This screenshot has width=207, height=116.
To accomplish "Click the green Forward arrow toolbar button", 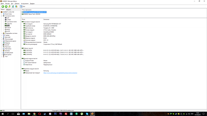I will click(x=6, y=6).
